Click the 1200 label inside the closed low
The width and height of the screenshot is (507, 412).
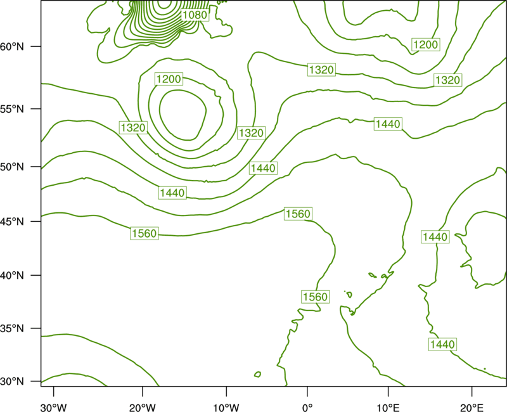(169, 79)
